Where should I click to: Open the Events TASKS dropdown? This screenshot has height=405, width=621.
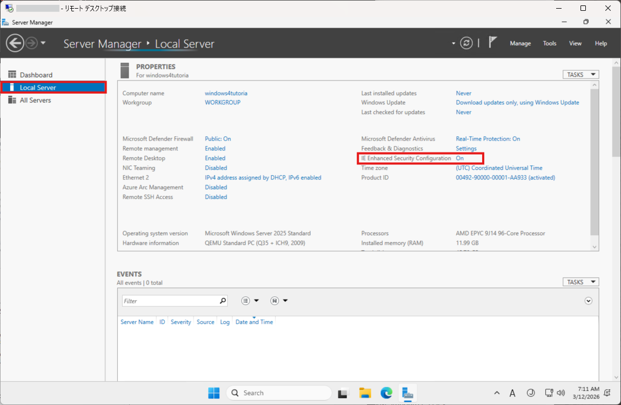point(580,282)
